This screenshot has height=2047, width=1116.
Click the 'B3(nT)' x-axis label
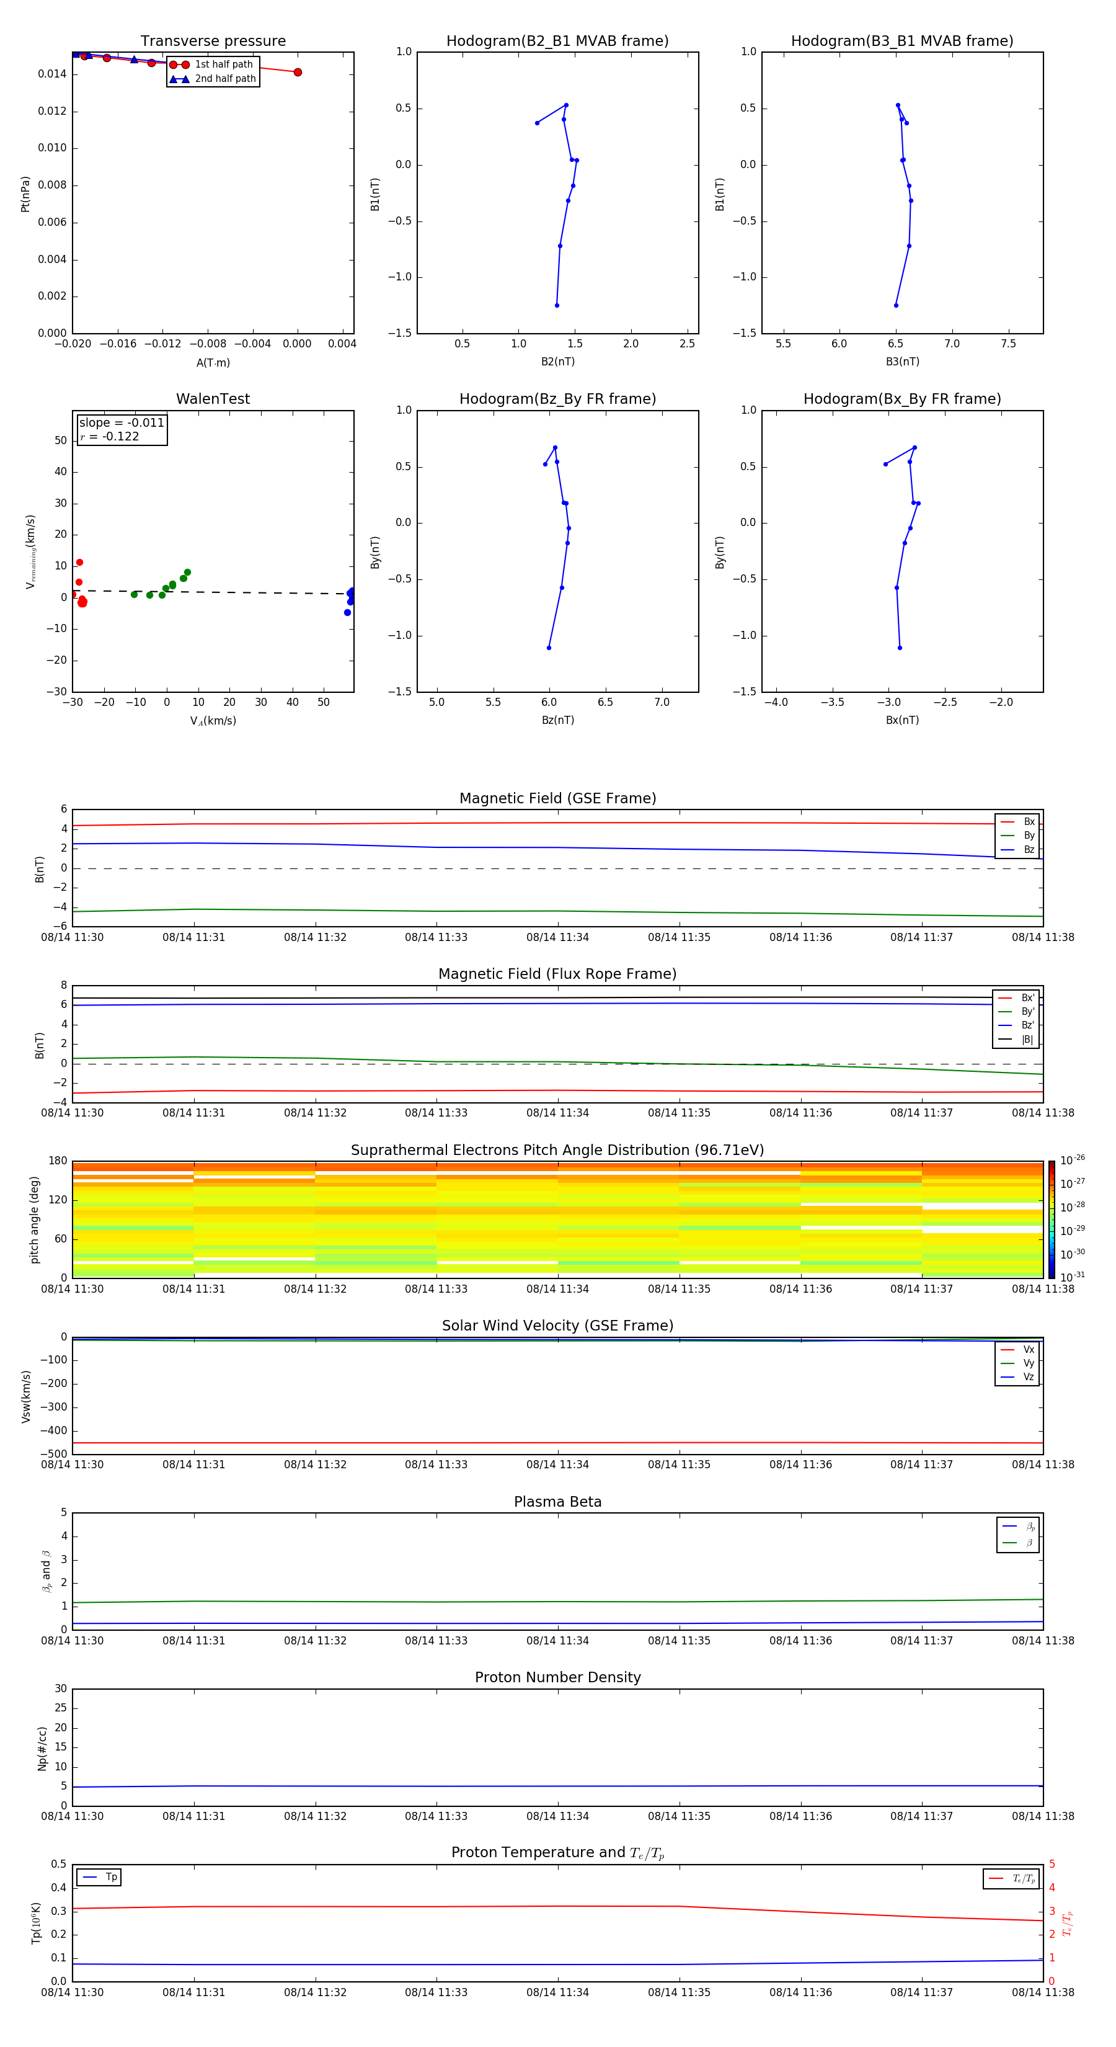tap(902, 362)
